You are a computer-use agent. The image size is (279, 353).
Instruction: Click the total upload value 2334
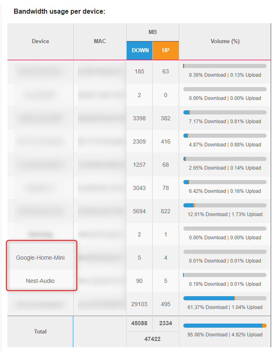(x=166, y=324)
